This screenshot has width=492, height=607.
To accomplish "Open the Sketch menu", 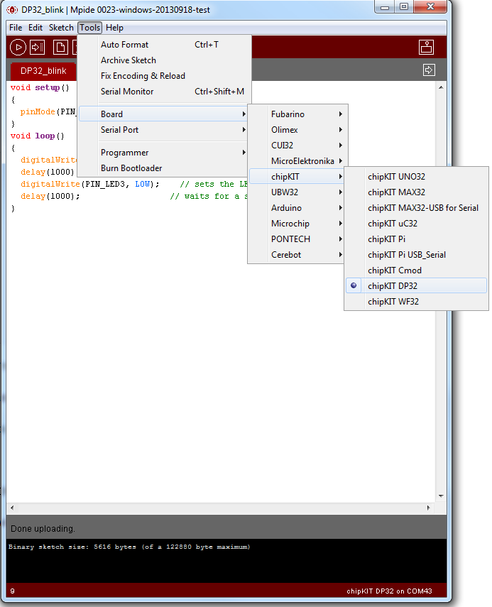I will pyautogui.click(x=61, y=28).
